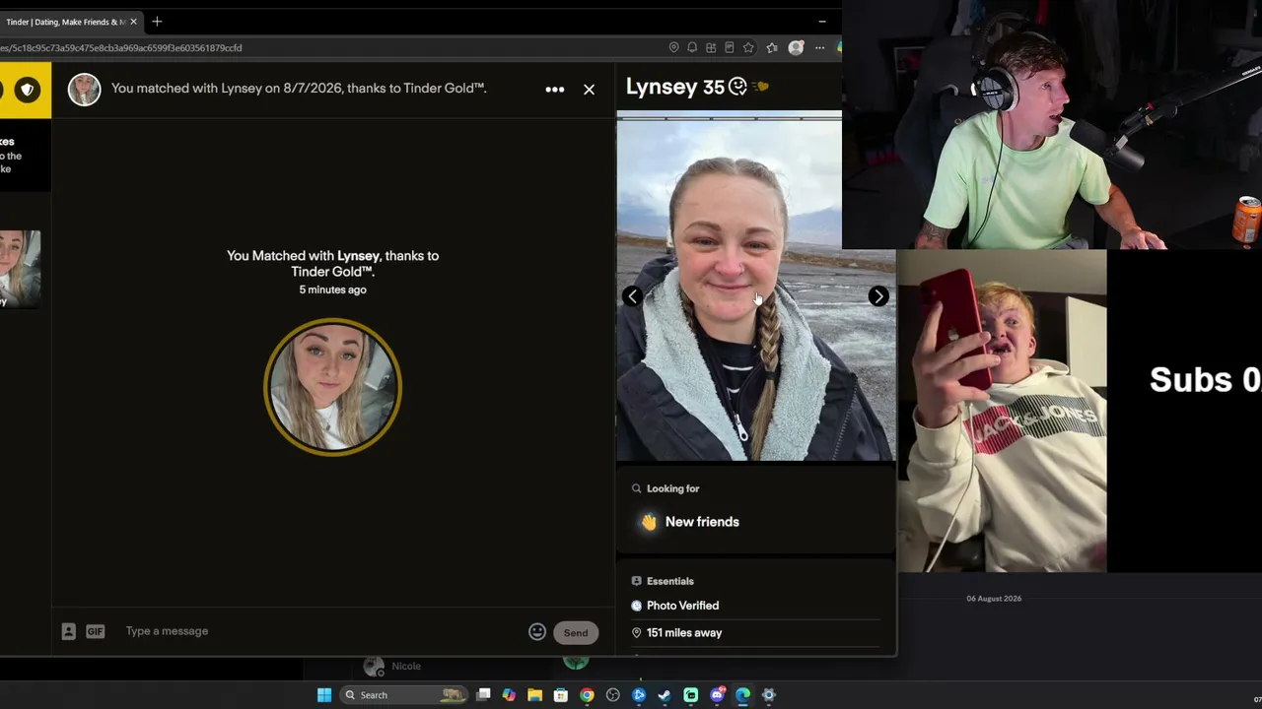Bookmark this page with the star icon

click(x=748, y=47)
